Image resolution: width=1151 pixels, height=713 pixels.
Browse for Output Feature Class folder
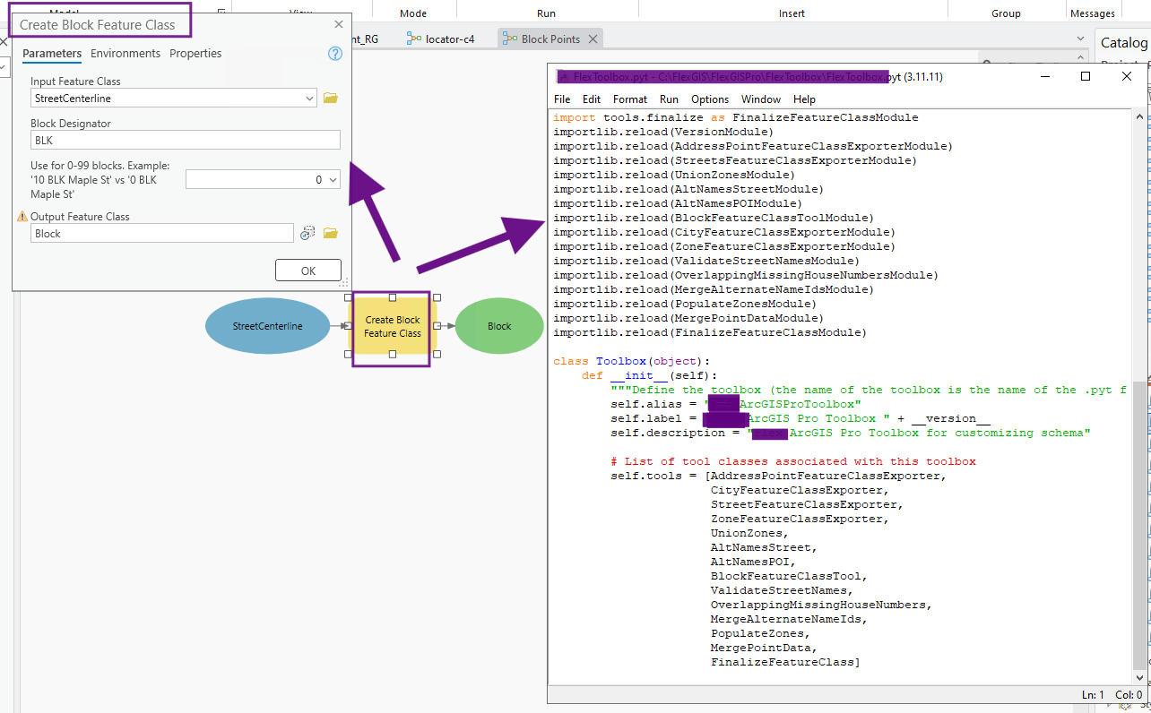331,234
